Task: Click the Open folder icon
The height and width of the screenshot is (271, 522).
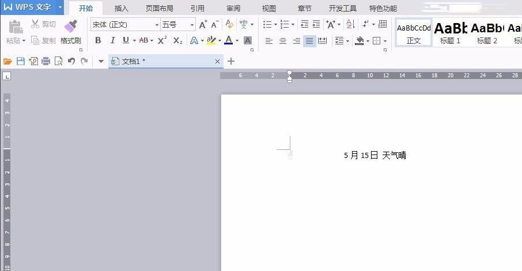Action: [x=7, y=61]
